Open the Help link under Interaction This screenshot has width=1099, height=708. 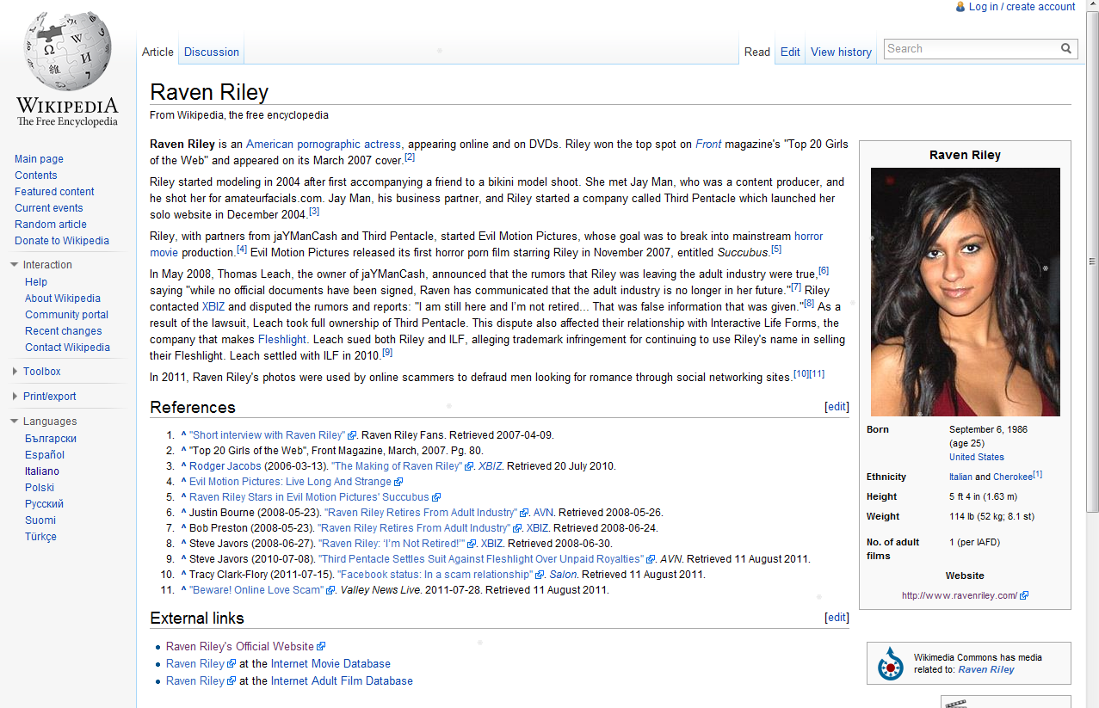[x=36, y=282]
